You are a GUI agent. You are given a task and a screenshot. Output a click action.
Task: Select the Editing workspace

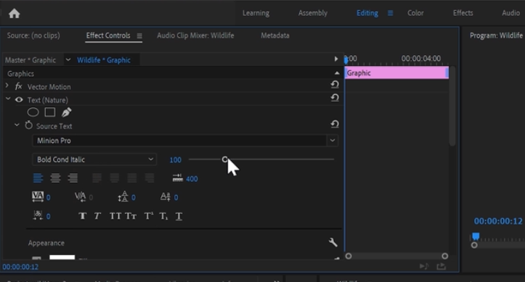[367, 13]
